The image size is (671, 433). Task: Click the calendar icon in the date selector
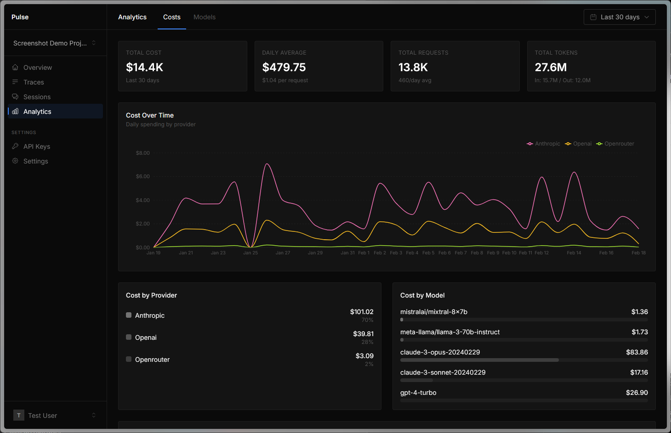coord(593,17)
